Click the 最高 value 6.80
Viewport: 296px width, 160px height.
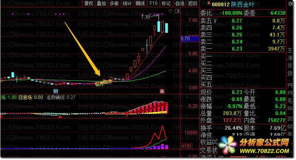click(x=280, y=99)
